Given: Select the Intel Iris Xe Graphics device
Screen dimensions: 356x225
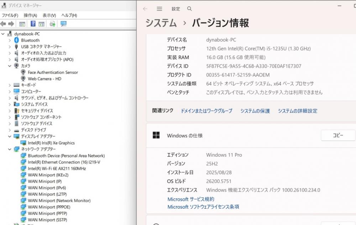Looking at the screenshot, I should (x=51, y=143).
